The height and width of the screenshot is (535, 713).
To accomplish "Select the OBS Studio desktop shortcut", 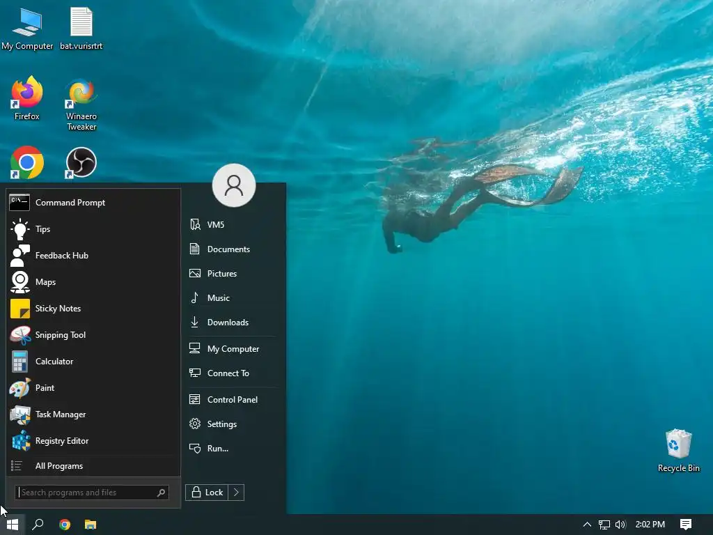I will 81,162.
